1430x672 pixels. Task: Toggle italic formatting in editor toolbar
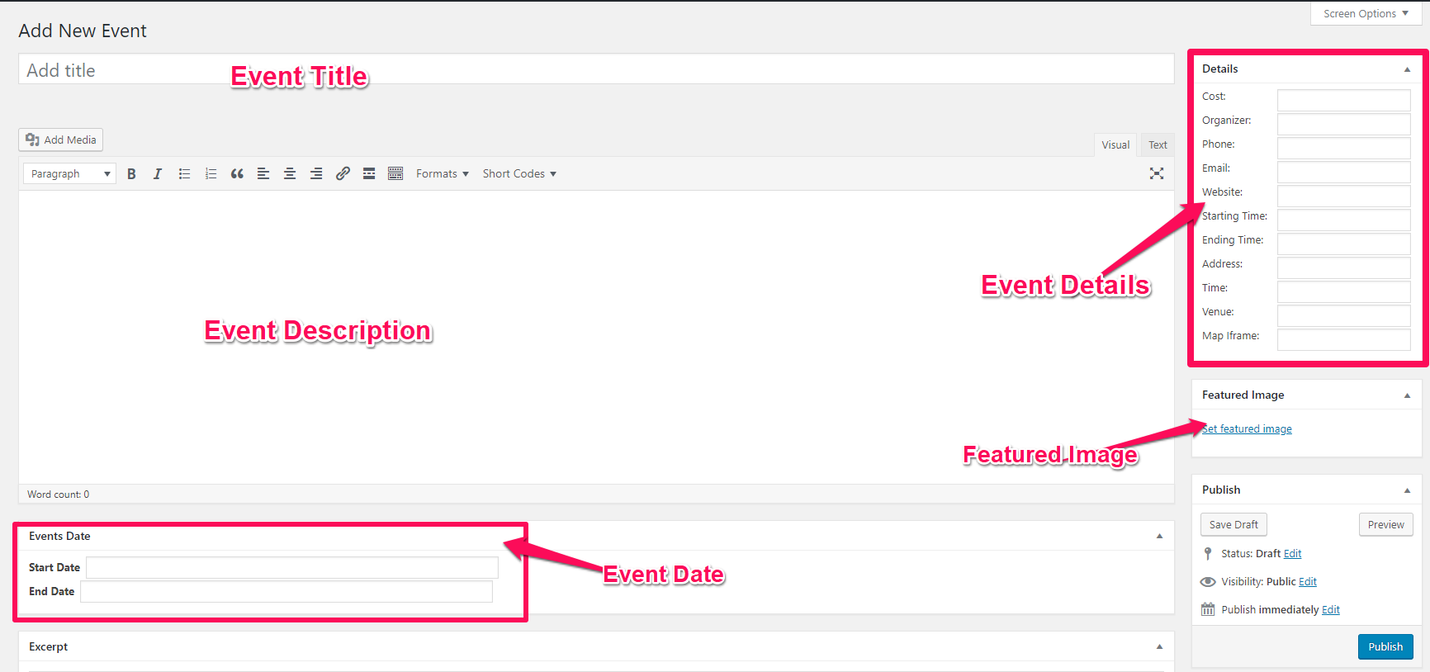coord(158,173)
